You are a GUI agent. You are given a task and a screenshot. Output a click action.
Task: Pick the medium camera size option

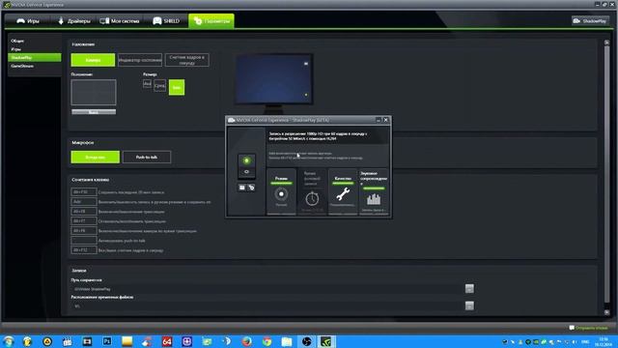coord(159,85)
